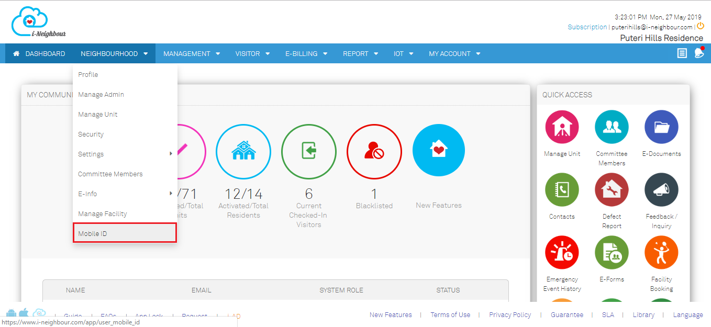This screenshot has width=711, height=327.
Task: Select Manage Admin menu item
Action: coord(125,94)
